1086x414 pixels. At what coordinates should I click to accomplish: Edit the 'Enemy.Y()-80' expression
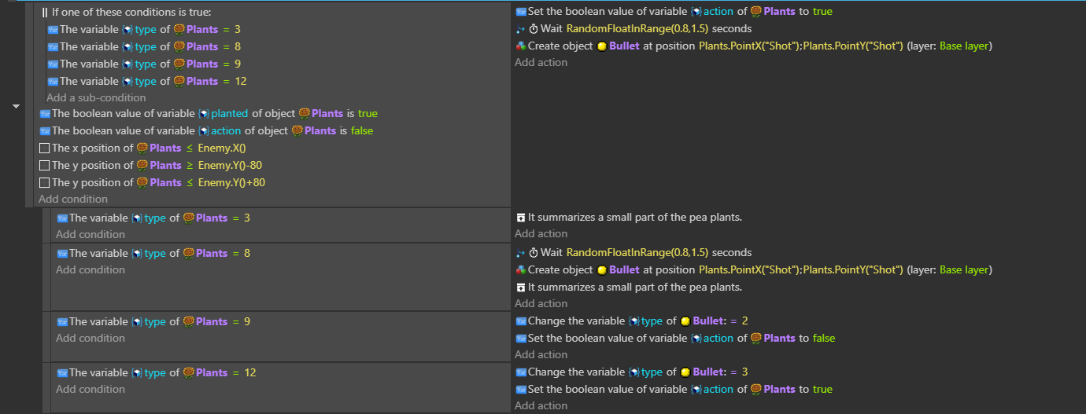(231, 166)
